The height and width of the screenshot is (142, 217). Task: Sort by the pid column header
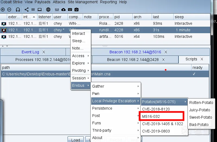coord(123,17)
